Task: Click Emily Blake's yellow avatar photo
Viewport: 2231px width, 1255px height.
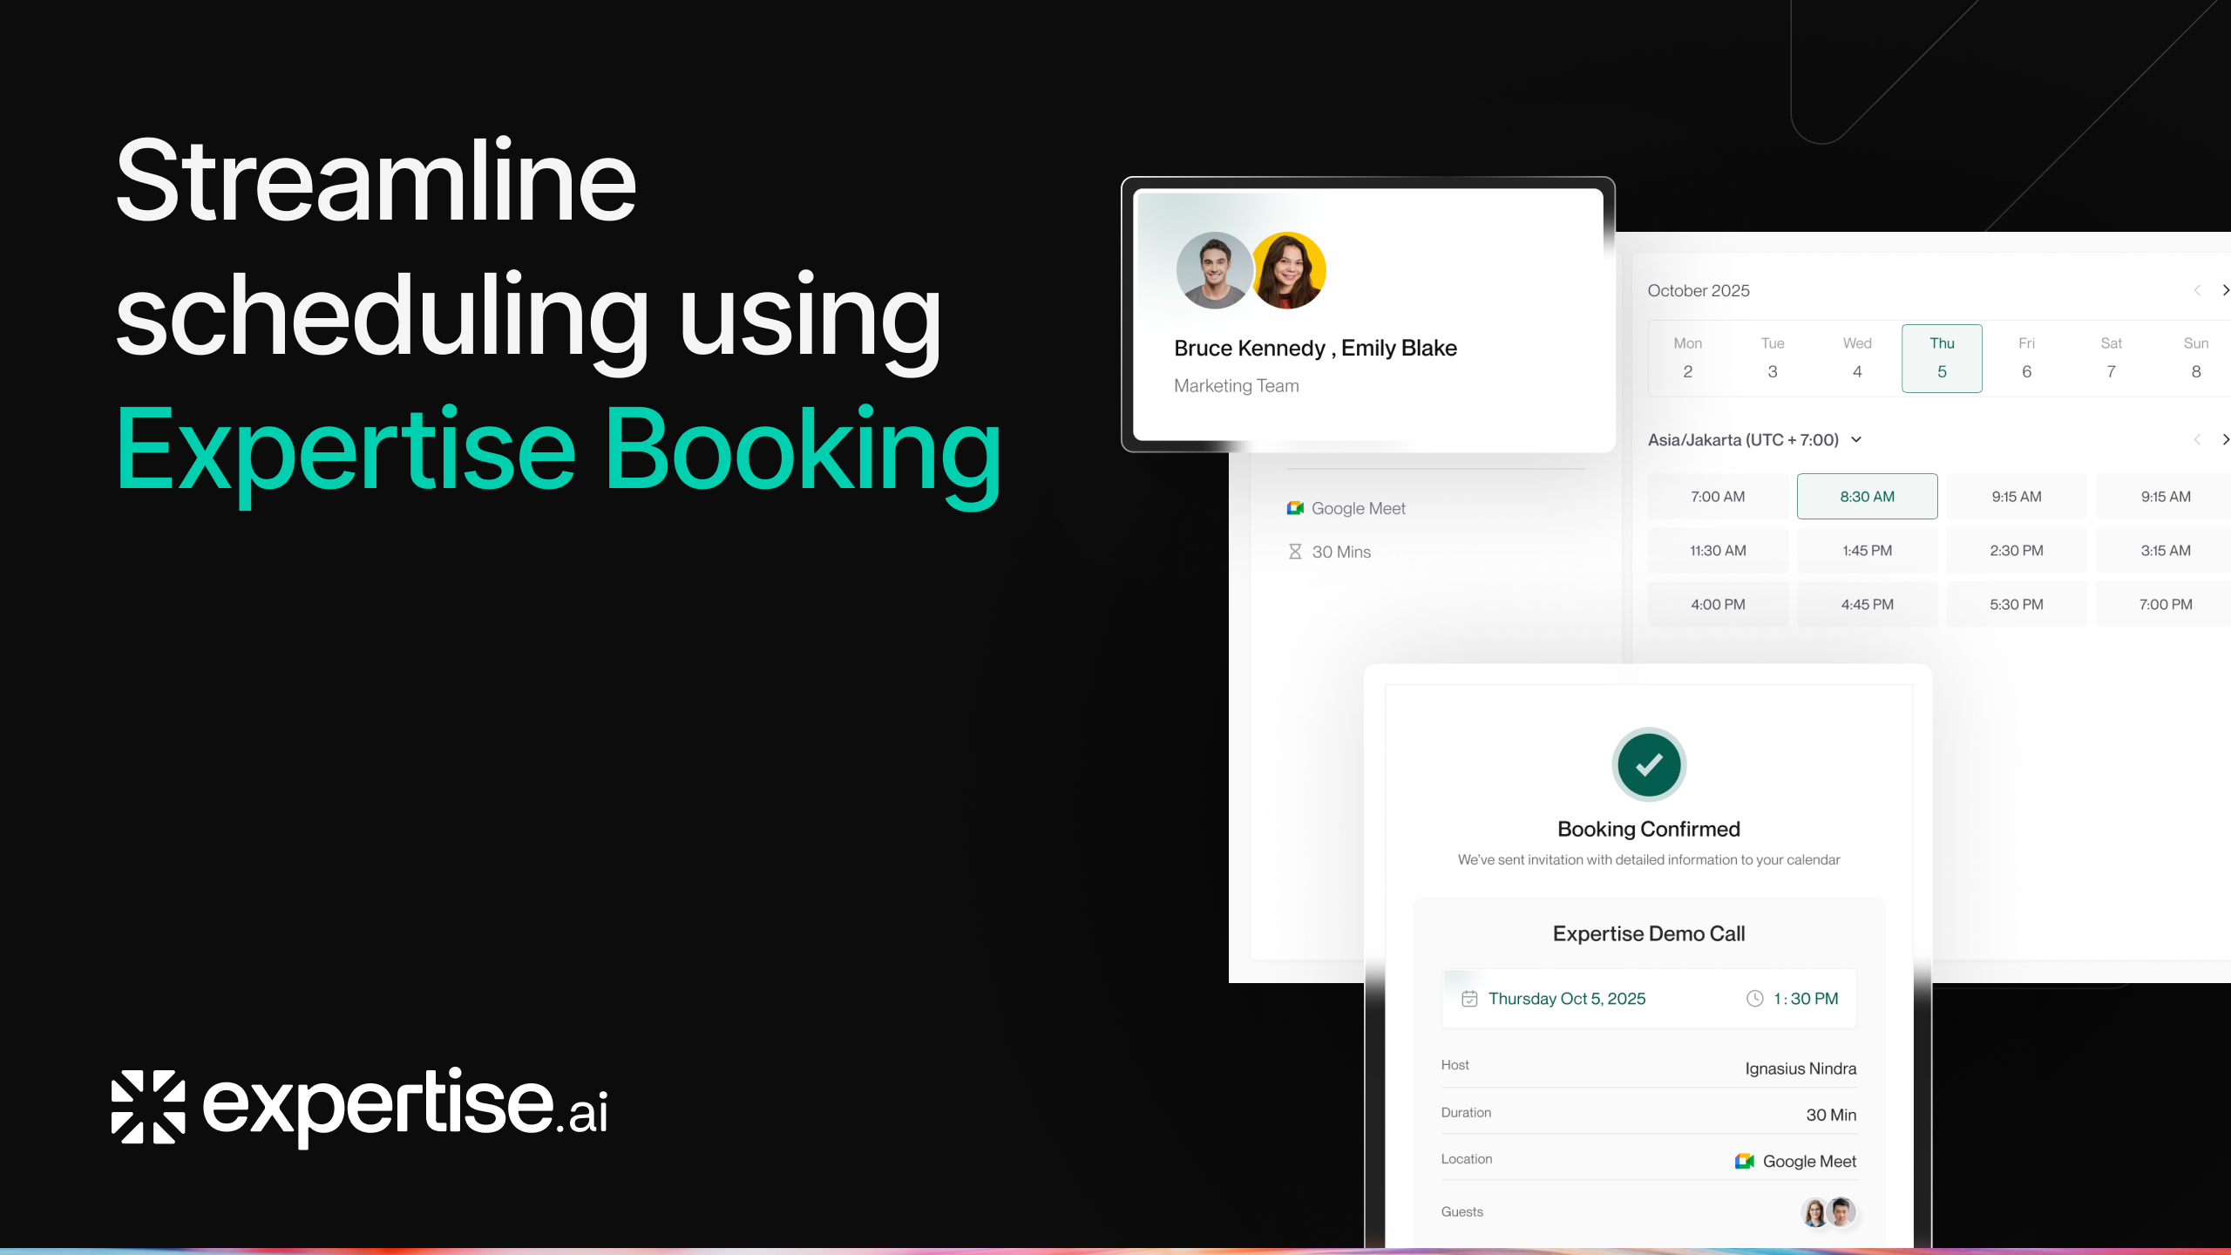Action: click(x=1289, y=270)
